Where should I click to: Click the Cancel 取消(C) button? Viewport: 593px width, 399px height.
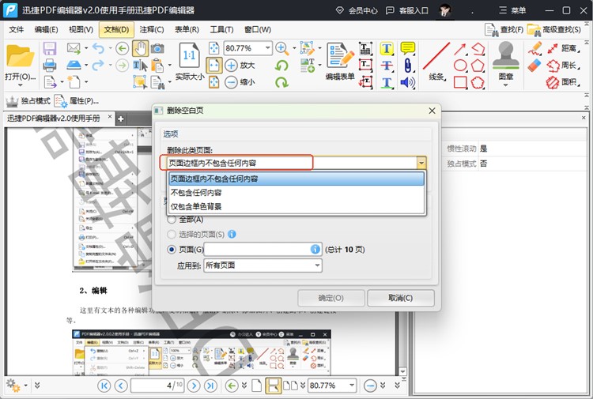click(x=401, y=298)
